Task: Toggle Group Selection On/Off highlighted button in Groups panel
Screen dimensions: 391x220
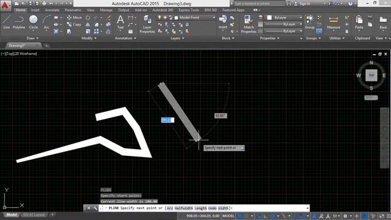Action: click(319, 31)
